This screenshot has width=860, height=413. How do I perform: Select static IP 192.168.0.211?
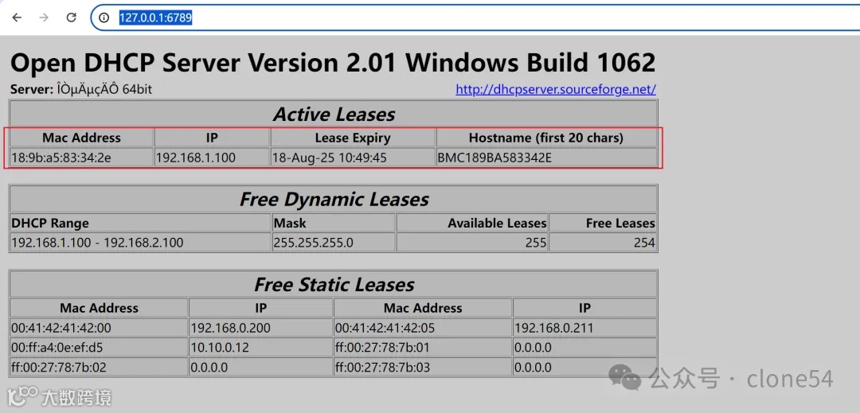[x=554, y=328]
